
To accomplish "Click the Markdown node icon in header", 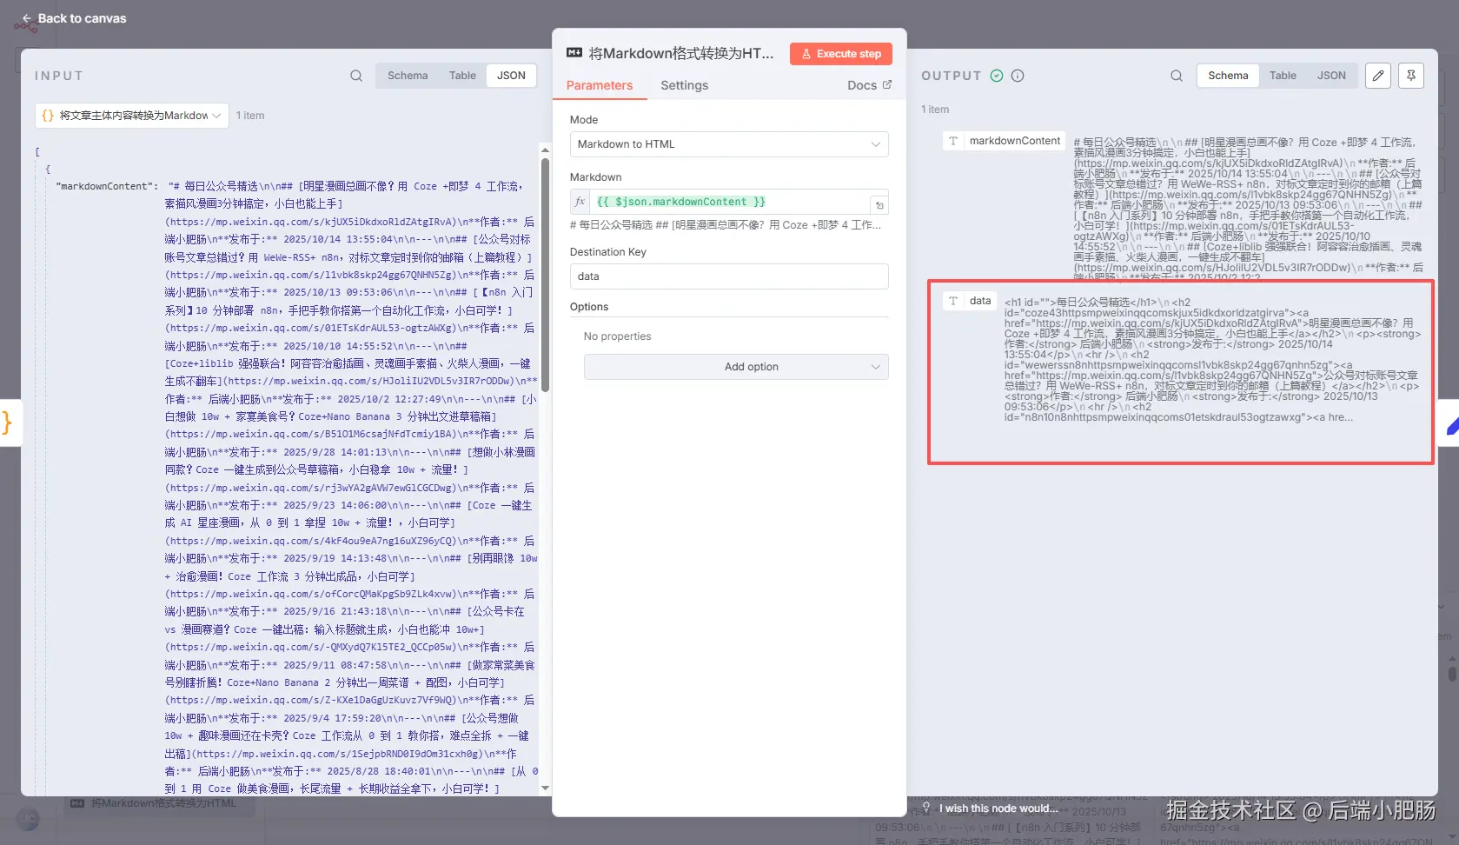I will tap(574, 53).
